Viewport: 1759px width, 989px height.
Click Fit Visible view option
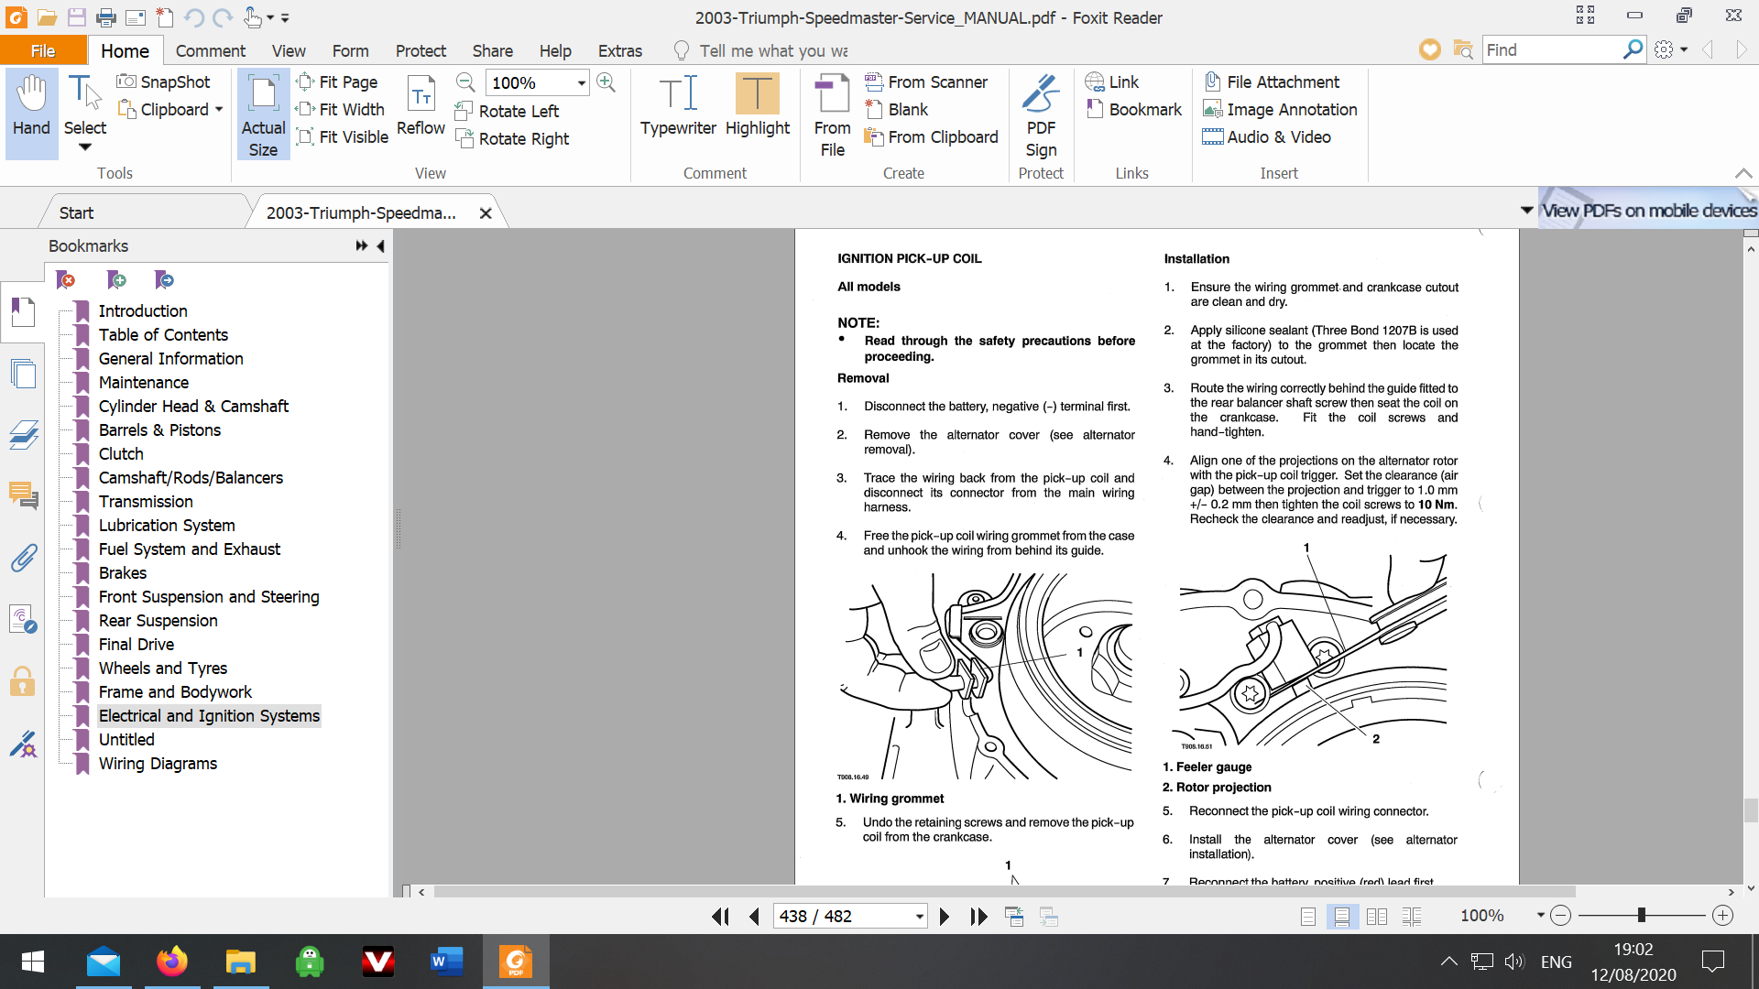(x=343, y=136)
